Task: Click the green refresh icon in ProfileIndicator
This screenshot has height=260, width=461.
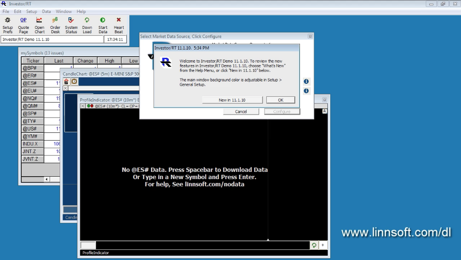Action: point(314,245)
